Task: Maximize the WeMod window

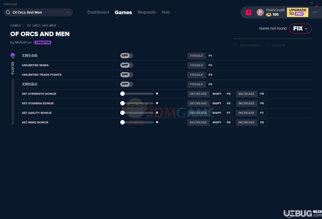Action: (311, 3)
